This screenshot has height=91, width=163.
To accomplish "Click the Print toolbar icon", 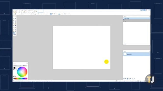I will click(19, 12).
